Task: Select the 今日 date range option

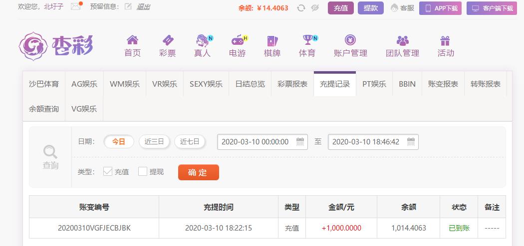Action: pos(119,141)
